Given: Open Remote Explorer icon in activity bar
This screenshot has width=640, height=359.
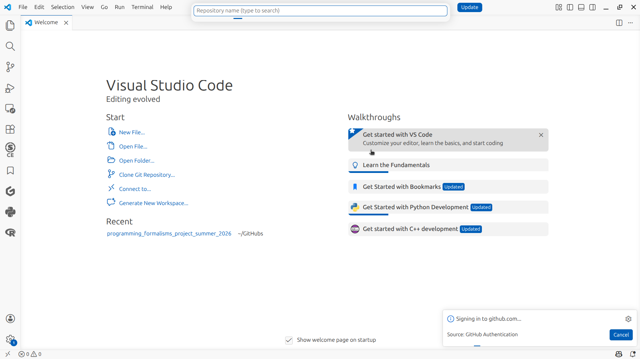Looking at the screenshot, I should point(10,109).
